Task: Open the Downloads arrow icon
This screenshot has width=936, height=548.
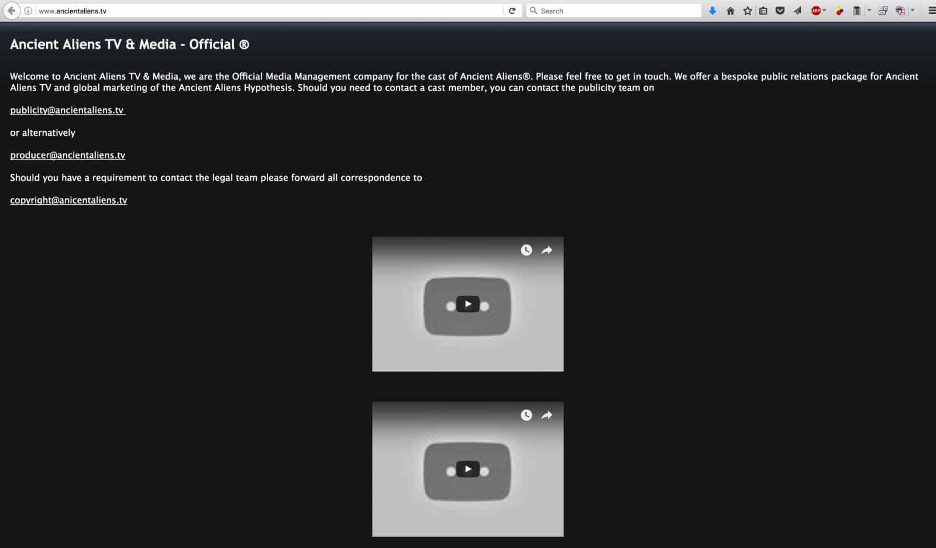Action: (712, 11)
